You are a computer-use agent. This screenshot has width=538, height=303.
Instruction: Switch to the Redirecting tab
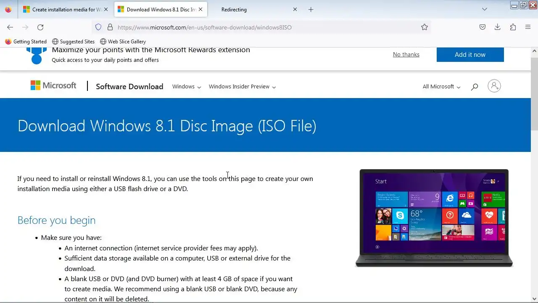coord(255,9)
